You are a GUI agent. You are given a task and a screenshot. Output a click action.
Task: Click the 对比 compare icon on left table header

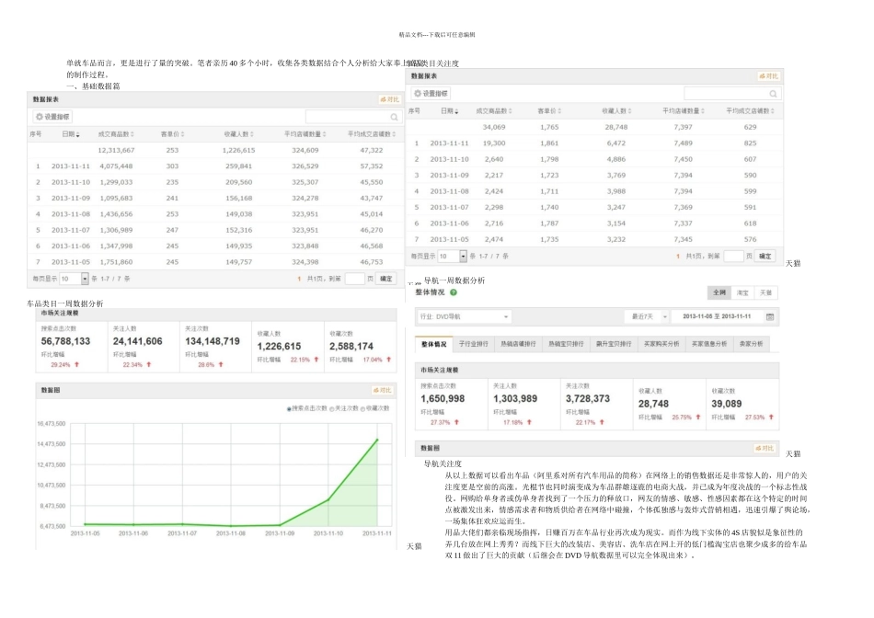[390, 99]
